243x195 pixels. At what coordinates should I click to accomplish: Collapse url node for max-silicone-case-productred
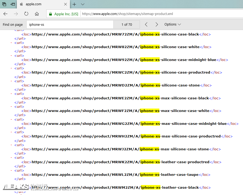(11, 132)
